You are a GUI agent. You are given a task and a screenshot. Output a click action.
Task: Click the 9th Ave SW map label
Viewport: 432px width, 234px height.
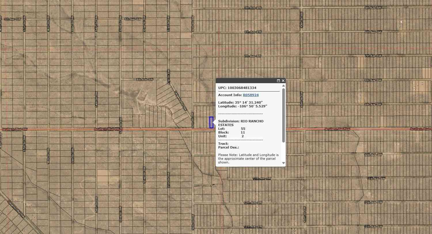(x=373, y=104)
